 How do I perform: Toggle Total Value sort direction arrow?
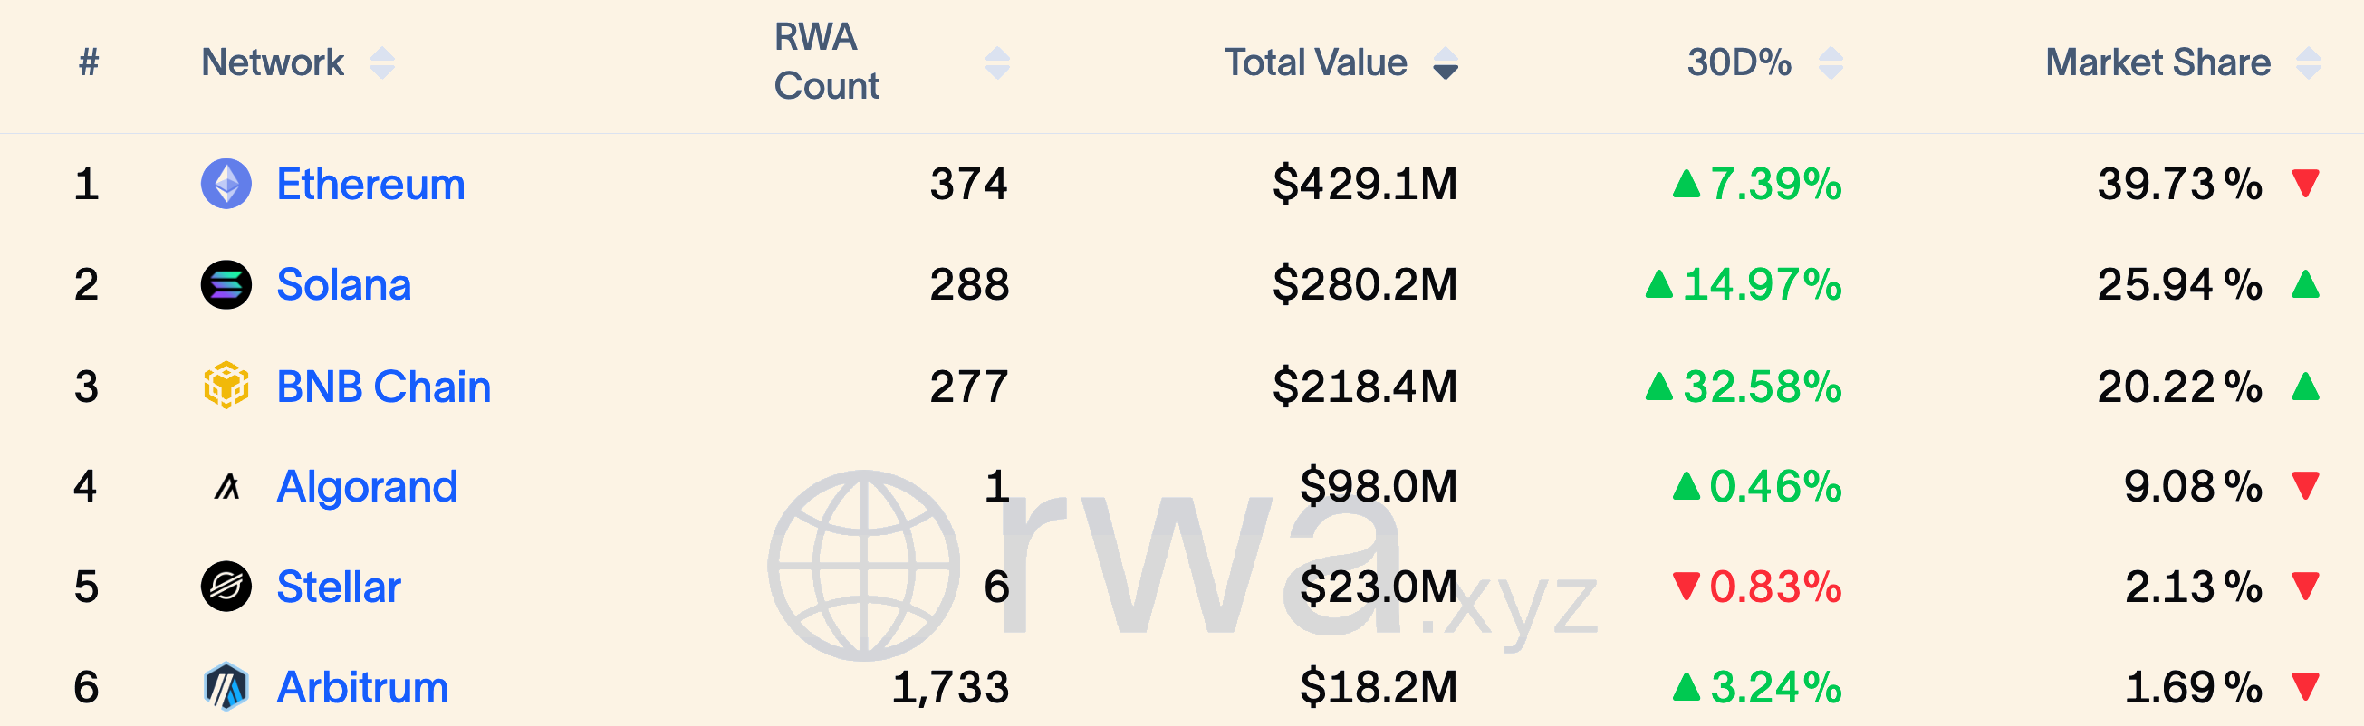[x=1446, y=63]
